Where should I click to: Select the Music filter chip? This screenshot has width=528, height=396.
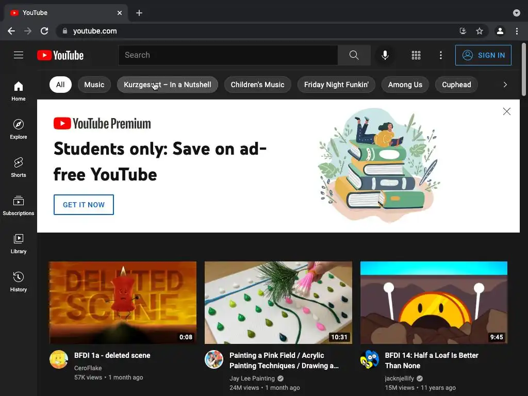coord(94,85)
